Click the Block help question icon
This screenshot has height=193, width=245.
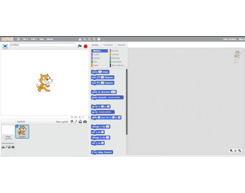click(99, 39)
